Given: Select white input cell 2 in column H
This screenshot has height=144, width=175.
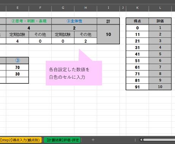Looking at the screenshot, I should [x=86, y=41].
